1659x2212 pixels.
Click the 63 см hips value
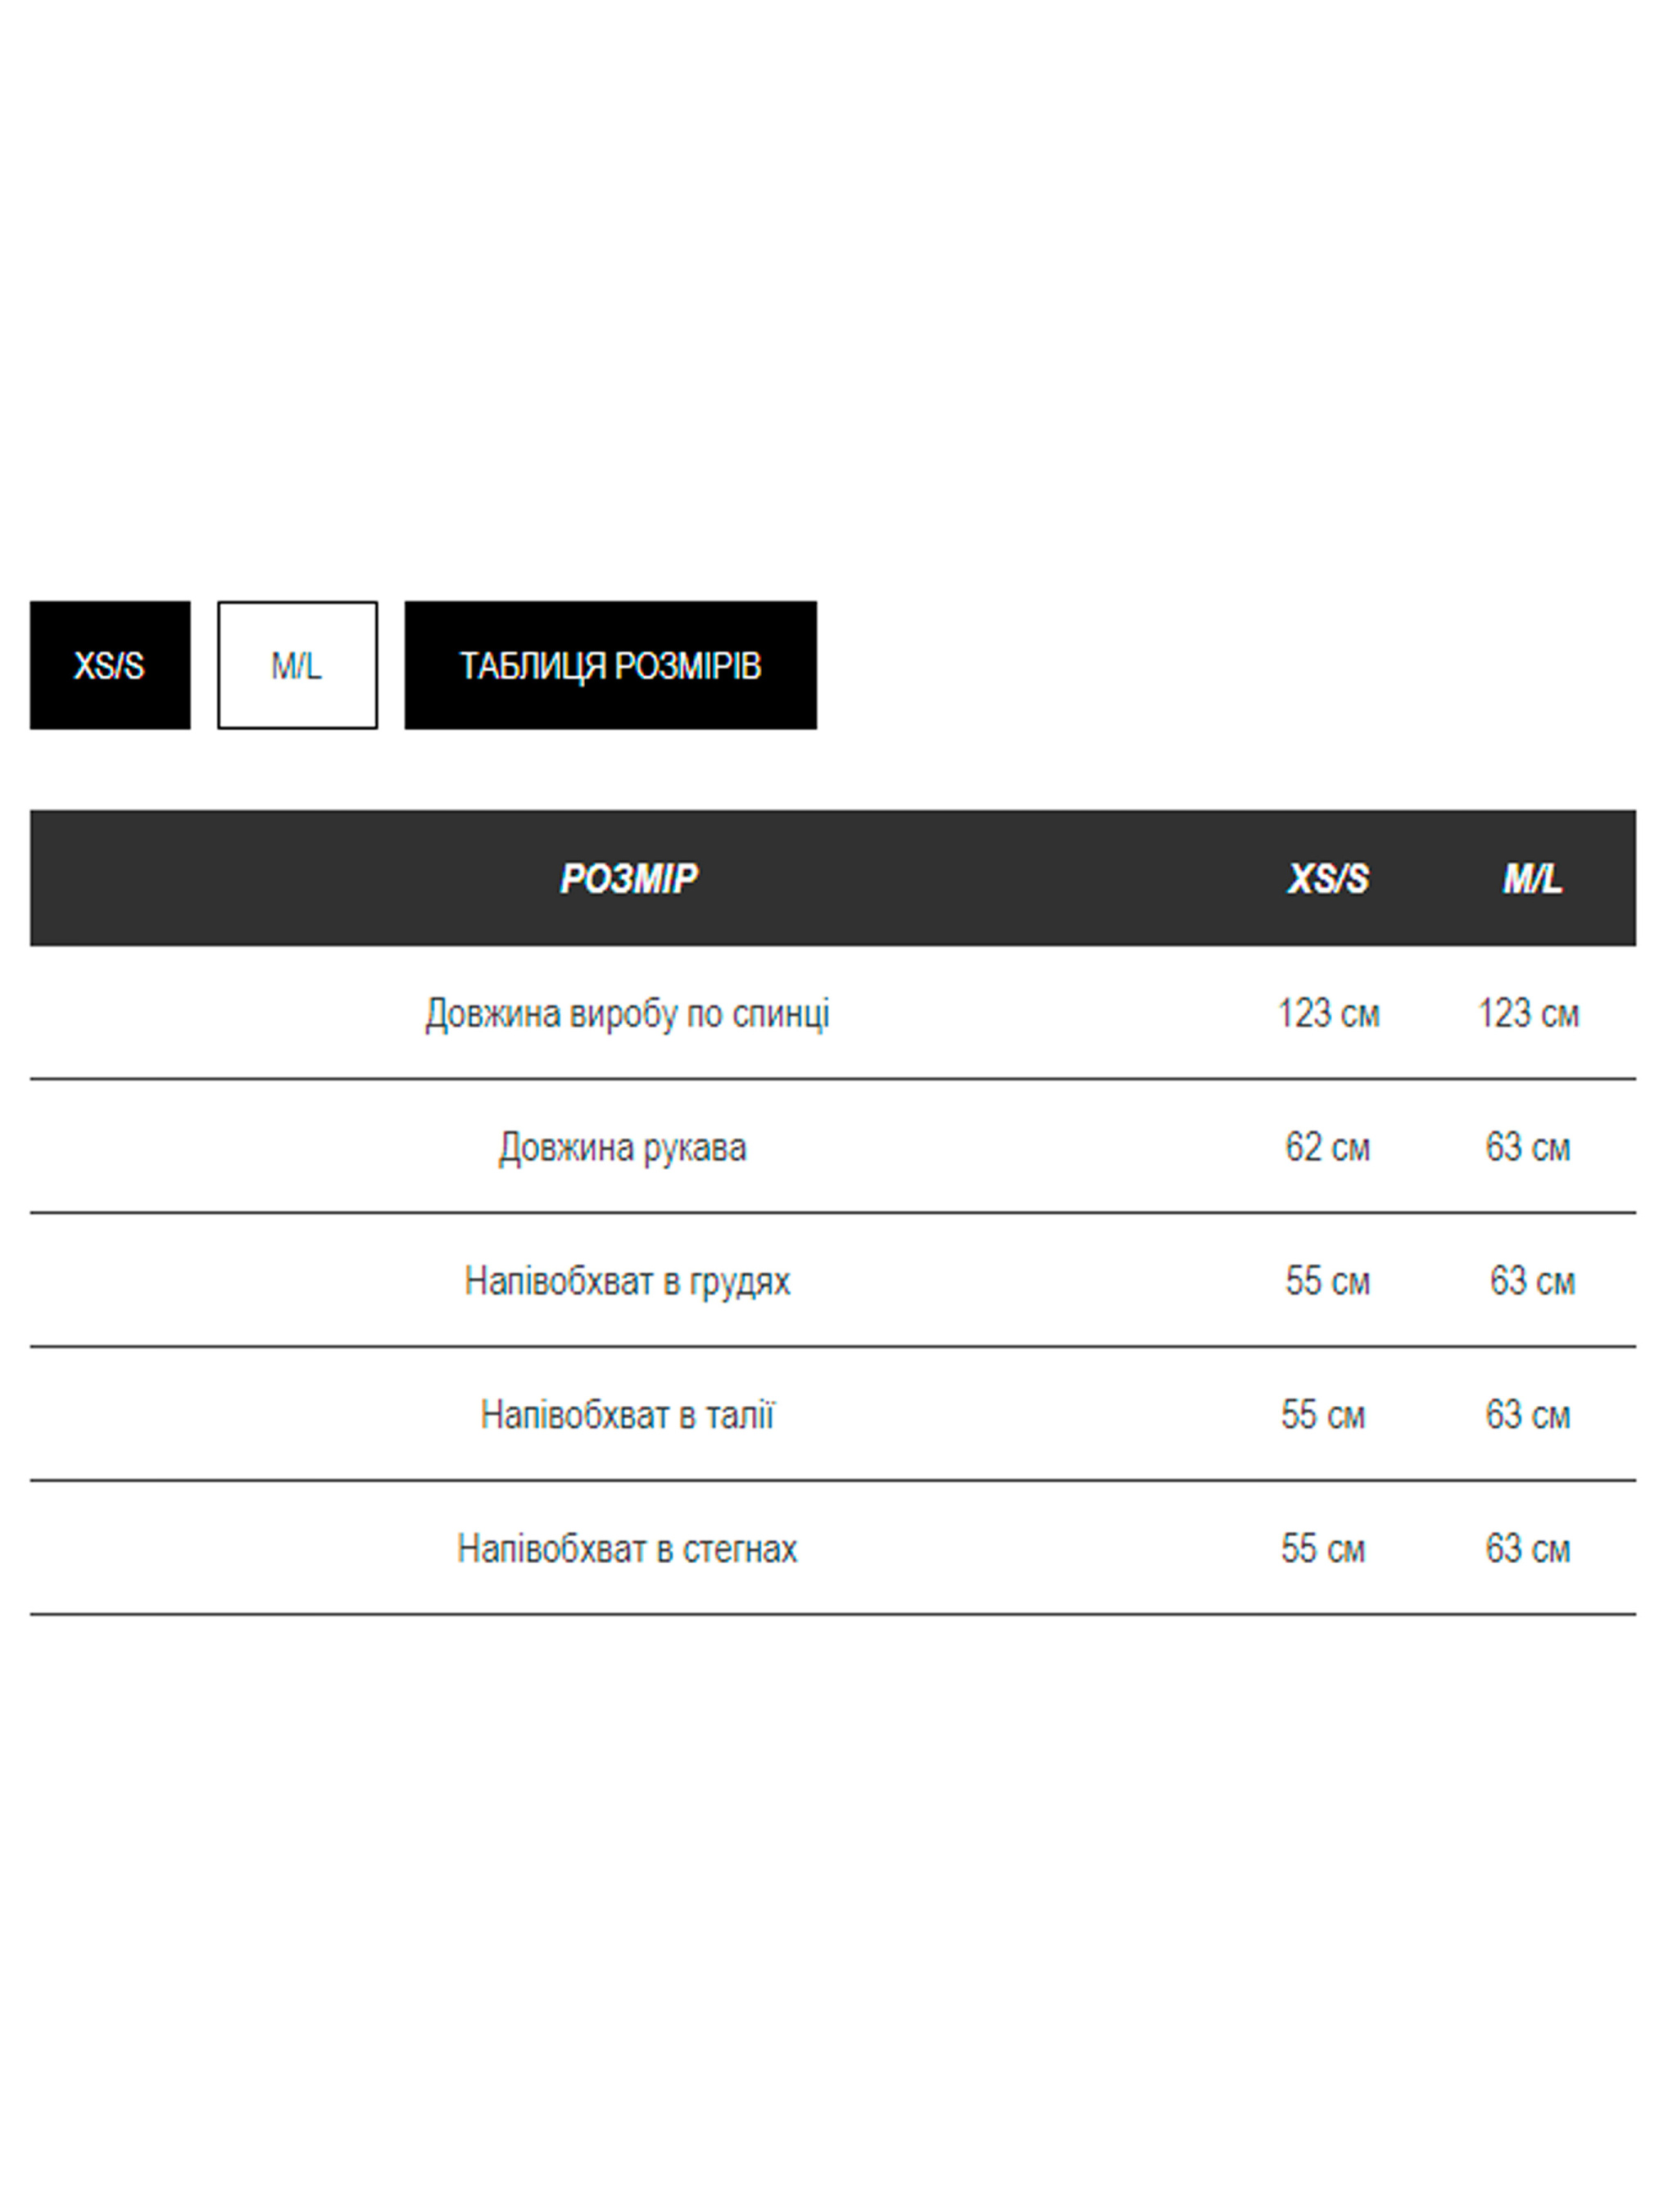point(1527,1549)
